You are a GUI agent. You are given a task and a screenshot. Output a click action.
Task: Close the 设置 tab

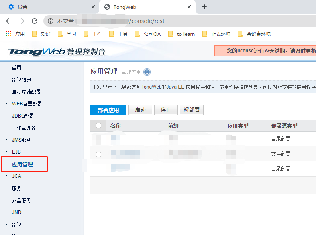point(93,7)
